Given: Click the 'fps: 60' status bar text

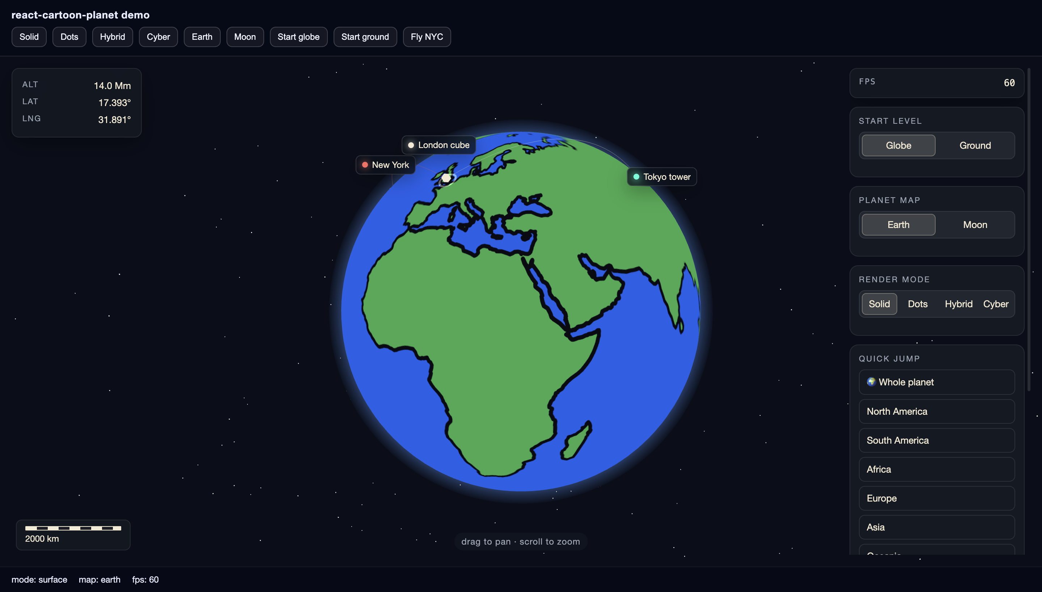Looking at the screenshot, I should (145, 580).
